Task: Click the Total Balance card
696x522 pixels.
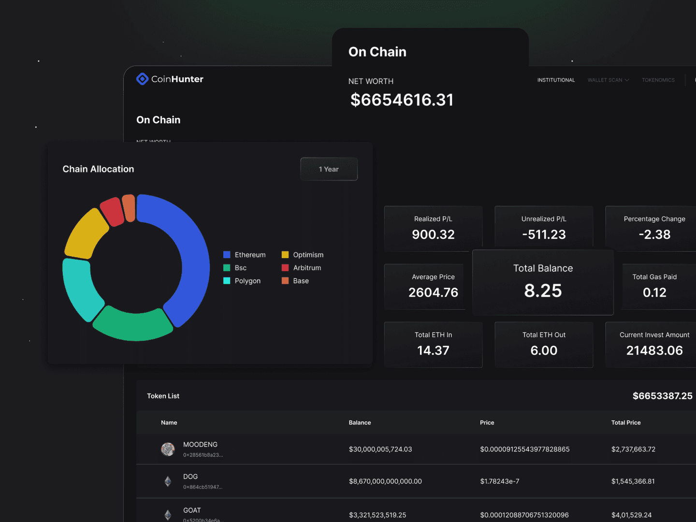Action: pyautogui.click(x=543, y=283)
